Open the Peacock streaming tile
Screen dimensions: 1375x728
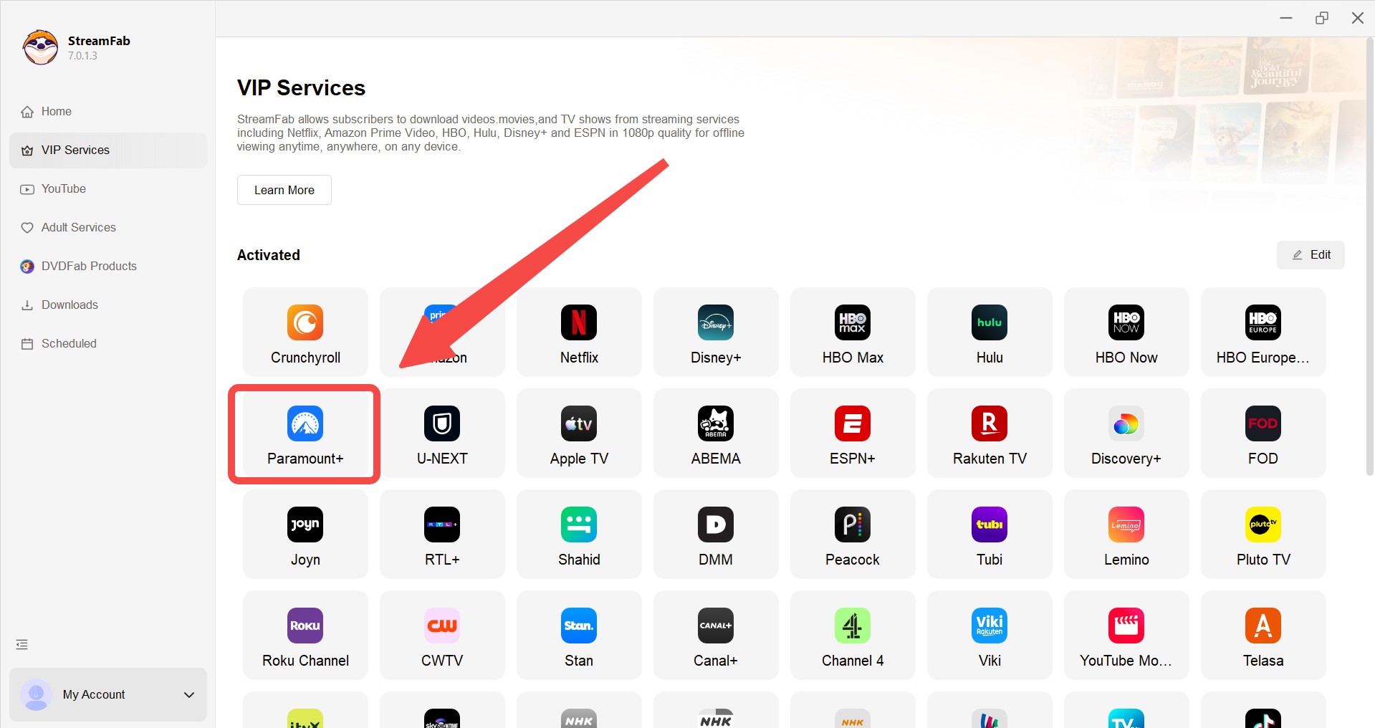(x=852, y=534)
